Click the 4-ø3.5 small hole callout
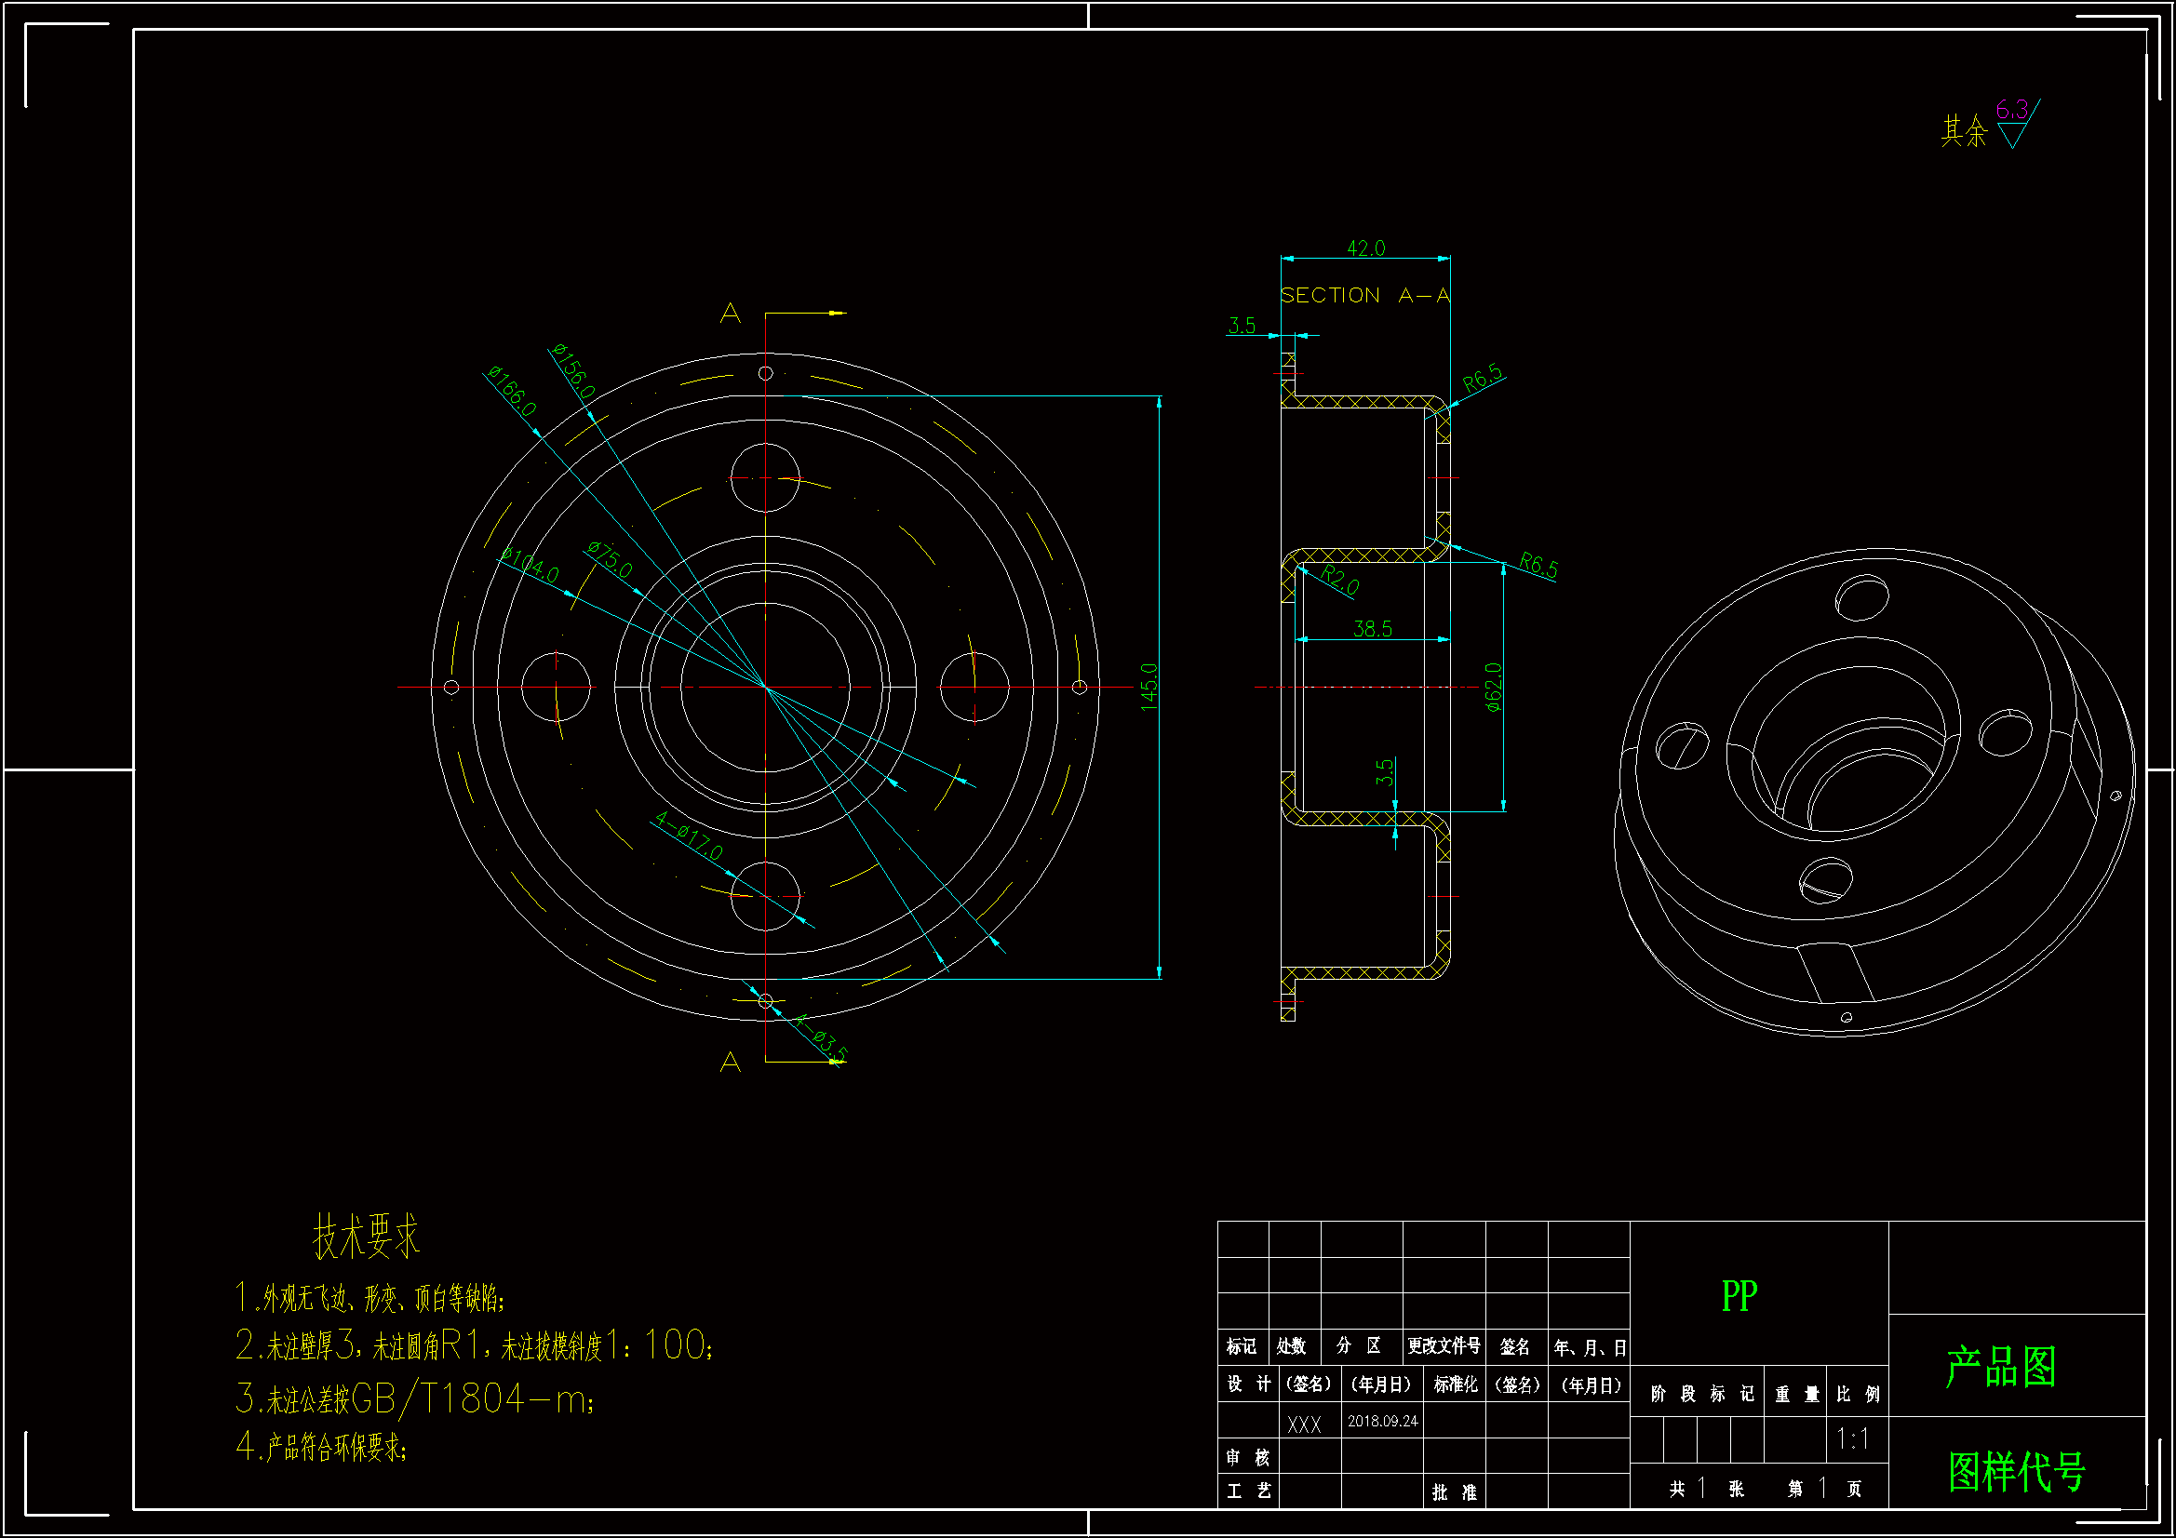The image size is (2176, 1538). [821, 1036]
